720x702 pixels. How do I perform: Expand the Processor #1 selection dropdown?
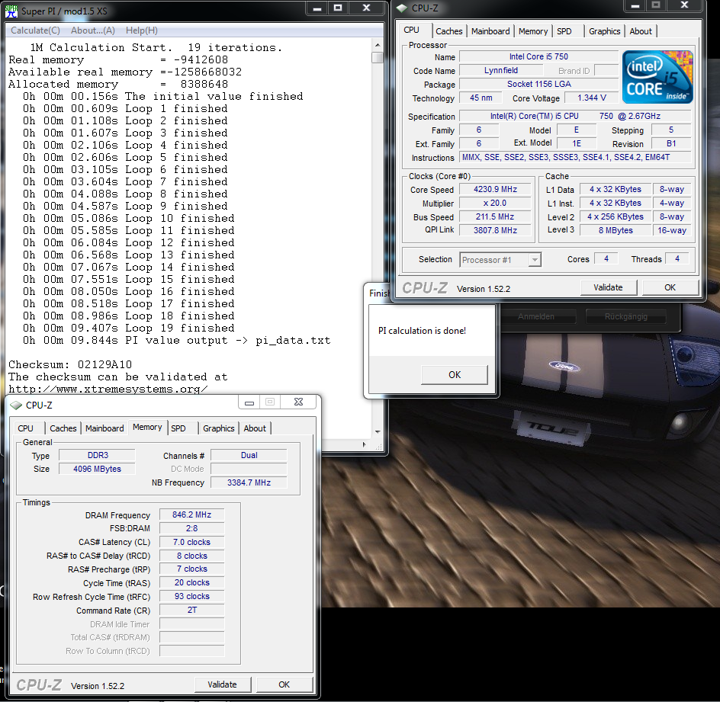tap(534, 260)
